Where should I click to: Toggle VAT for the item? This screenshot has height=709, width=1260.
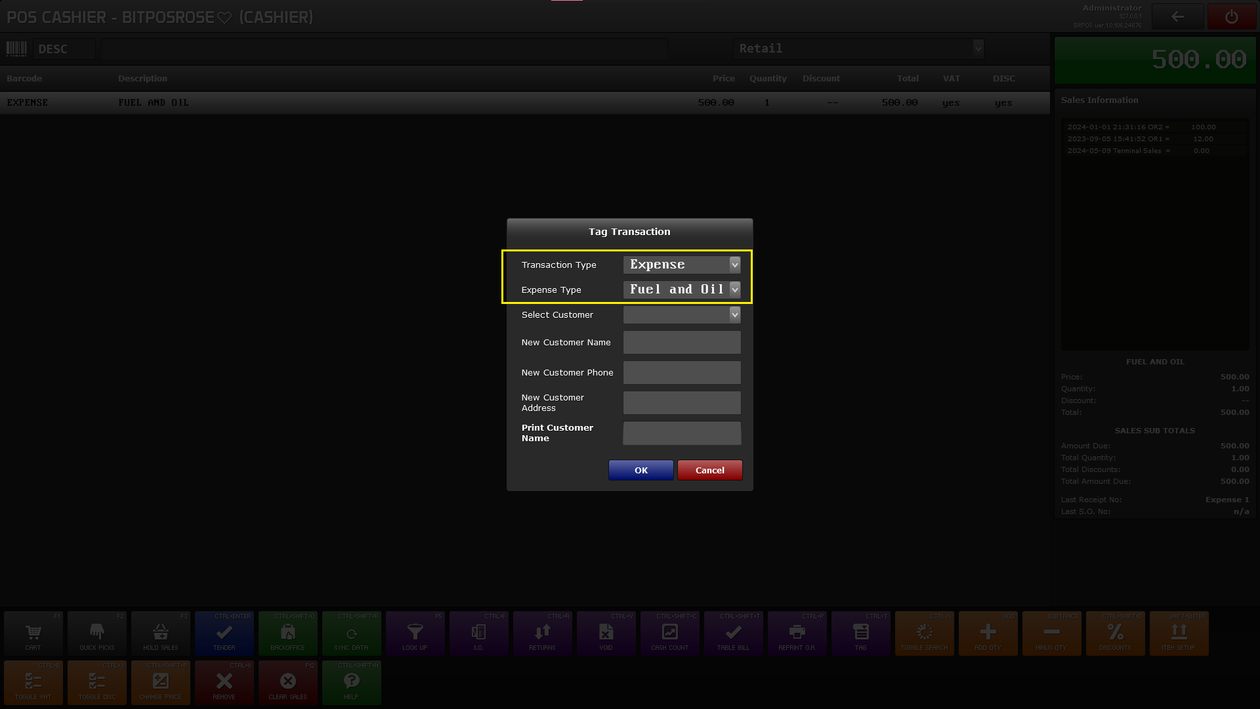click(x=33, y=683)
